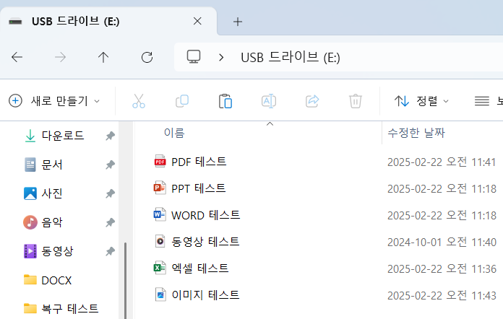Click the PowerPoint file icon

coord(160,188)
